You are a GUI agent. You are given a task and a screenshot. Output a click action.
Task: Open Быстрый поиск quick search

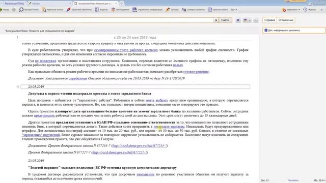(x=29, y=10)
